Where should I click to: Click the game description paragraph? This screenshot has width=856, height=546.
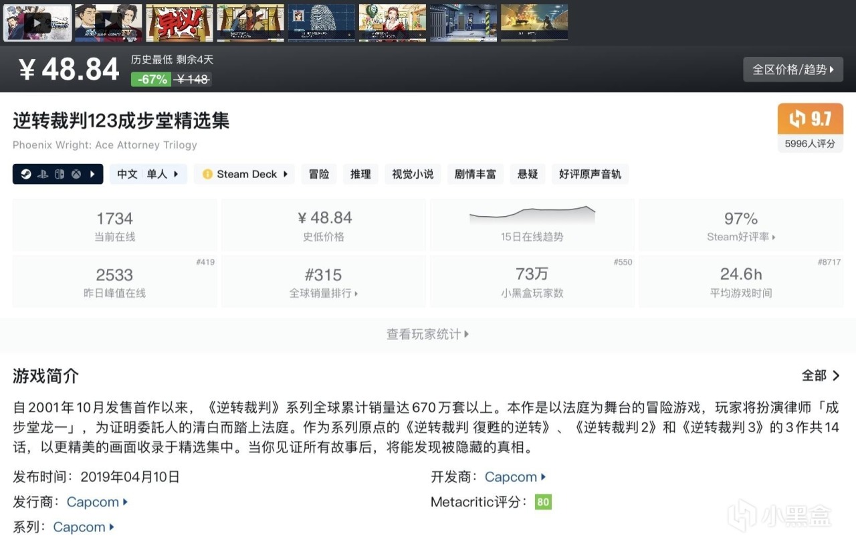[x=426, y=427]
